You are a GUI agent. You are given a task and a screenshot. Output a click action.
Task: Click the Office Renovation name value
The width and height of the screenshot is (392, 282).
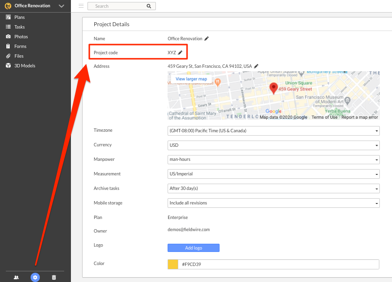(x=185, y=39)
